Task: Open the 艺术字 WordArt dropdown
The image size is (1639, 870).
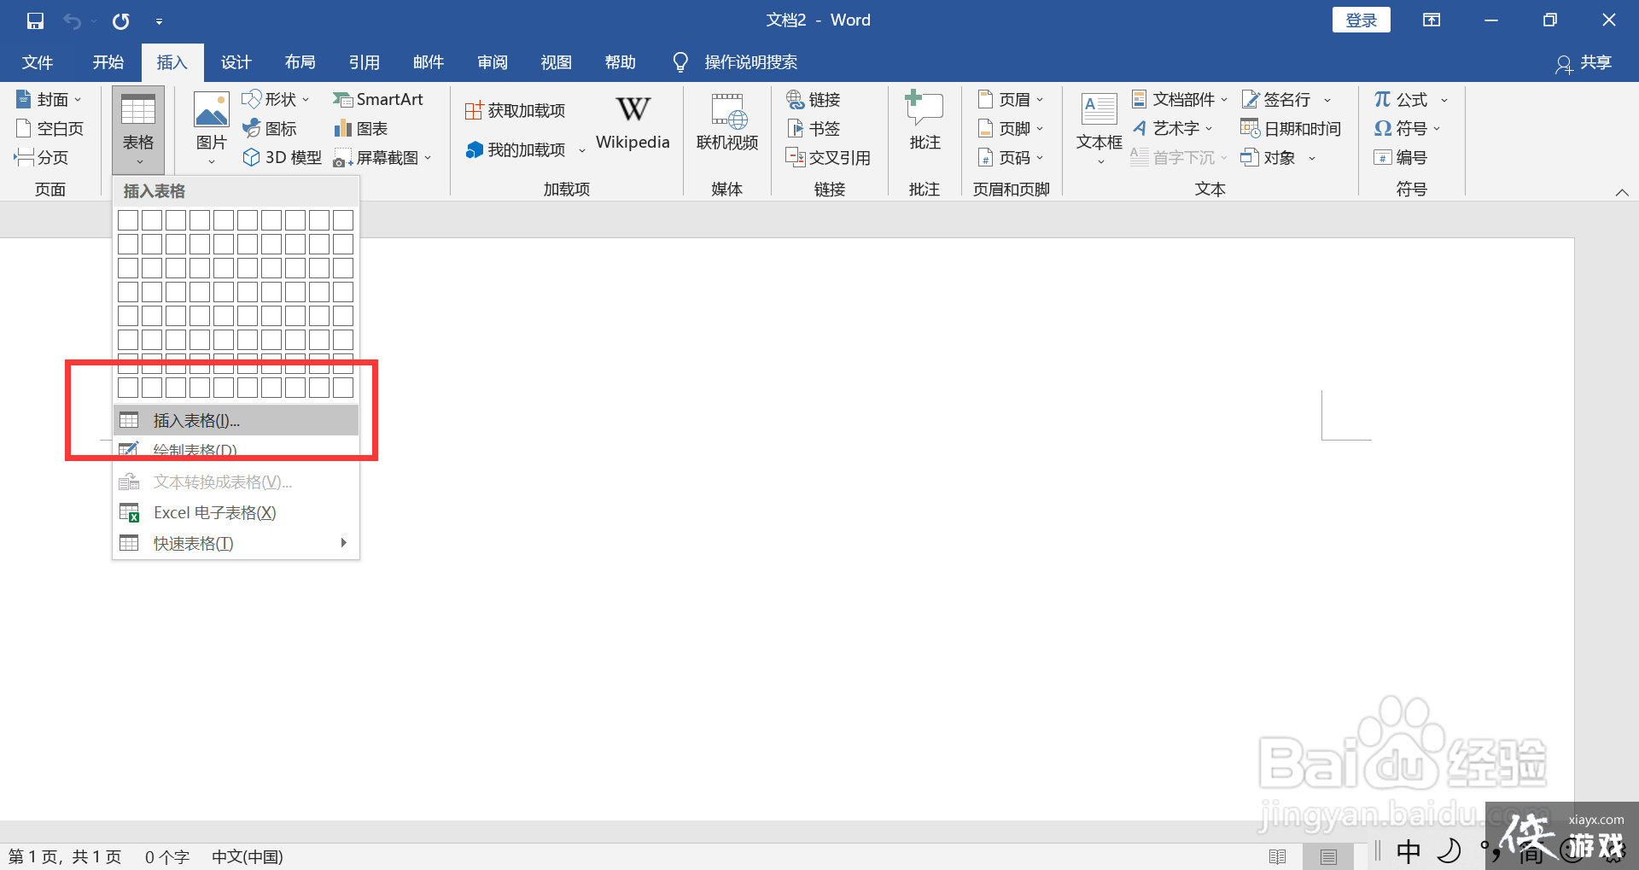Action: [1172, 129]
